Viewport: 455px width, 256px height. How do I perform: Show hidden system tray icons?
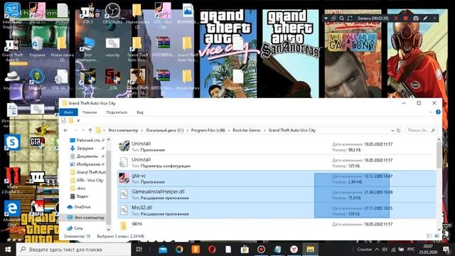[377, 250]
